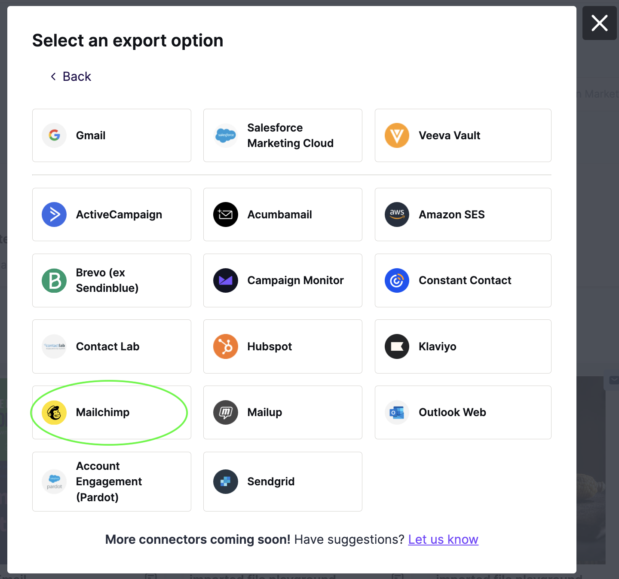Click the ActiveCampaign blue arrow icon
The image size is (619, 579).
(x=54, y=214)
